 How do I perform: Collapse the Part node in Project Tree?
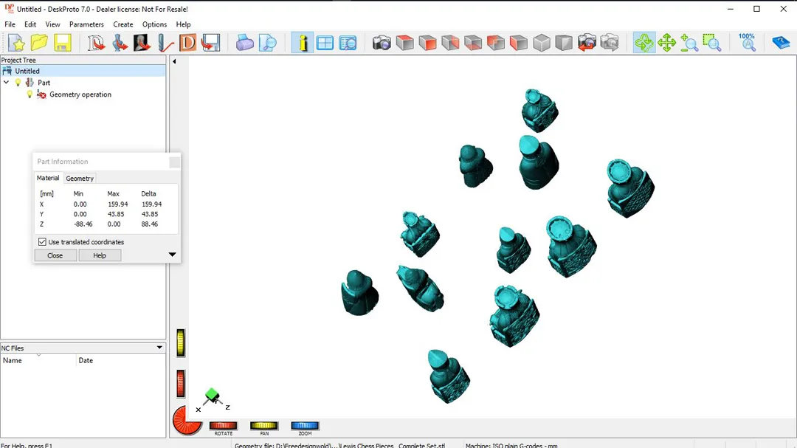[6, 83]
